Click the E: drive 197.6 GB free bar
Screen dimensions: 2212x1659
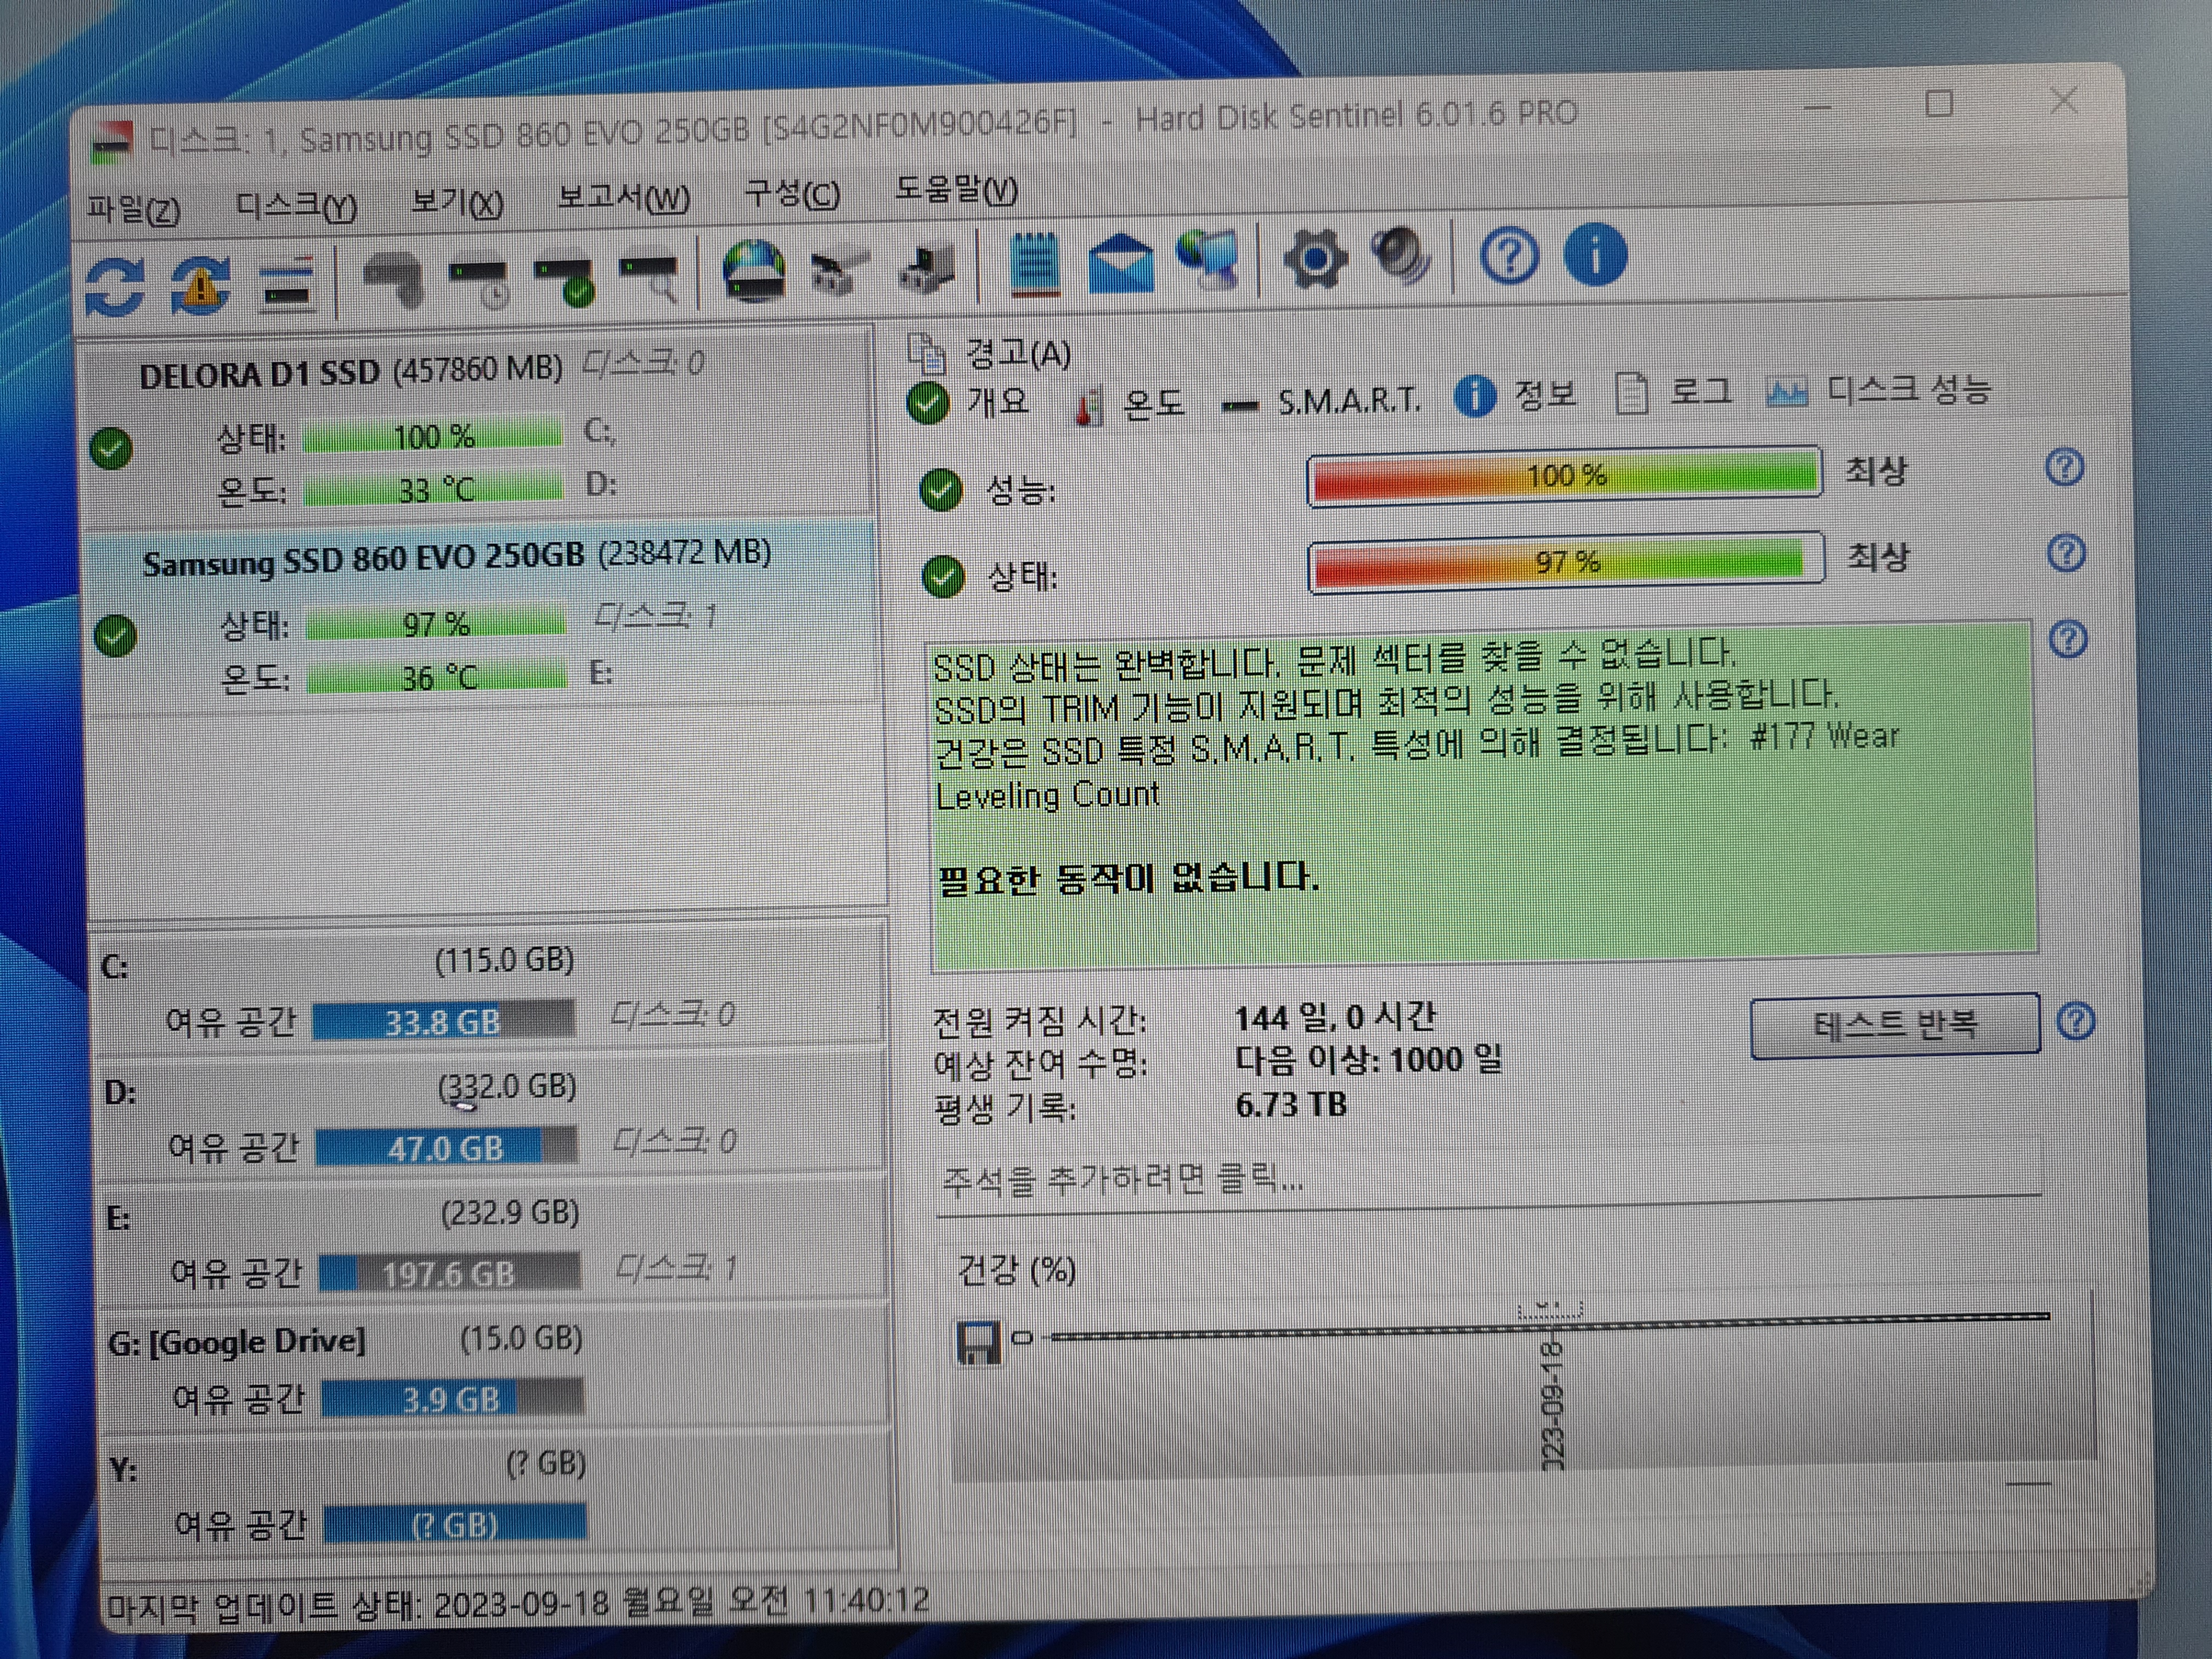pos(449,1273)
